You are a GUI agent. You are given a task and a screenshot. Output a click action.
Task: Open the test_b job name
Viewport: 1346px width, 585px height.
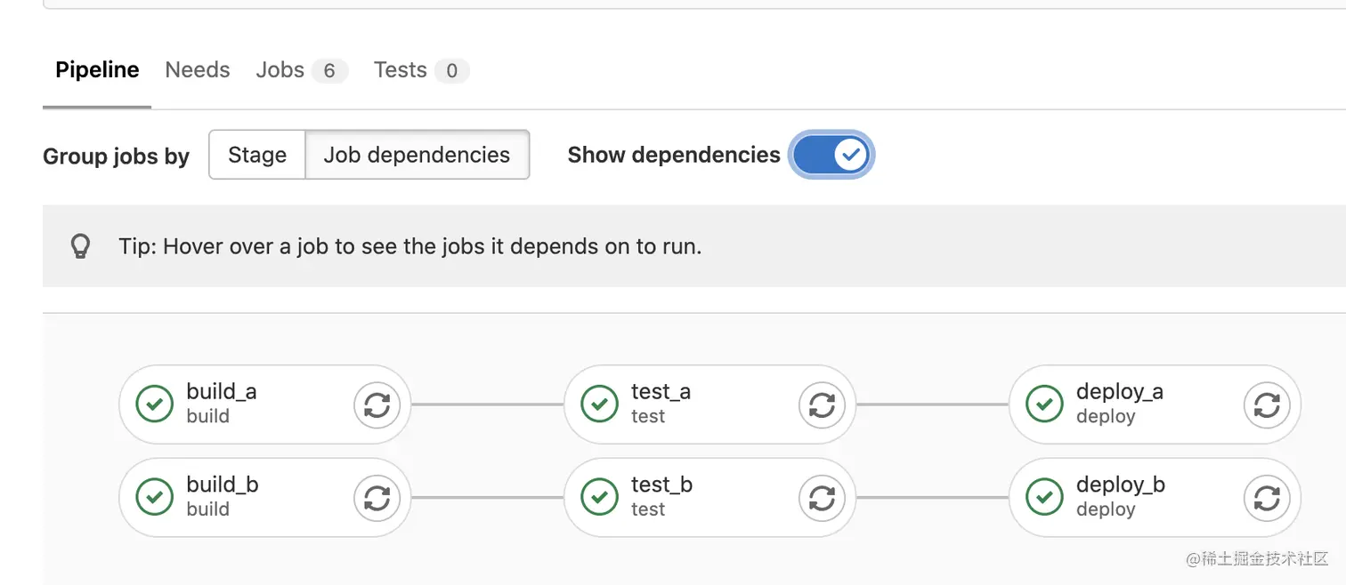click(x=661, y=485)
